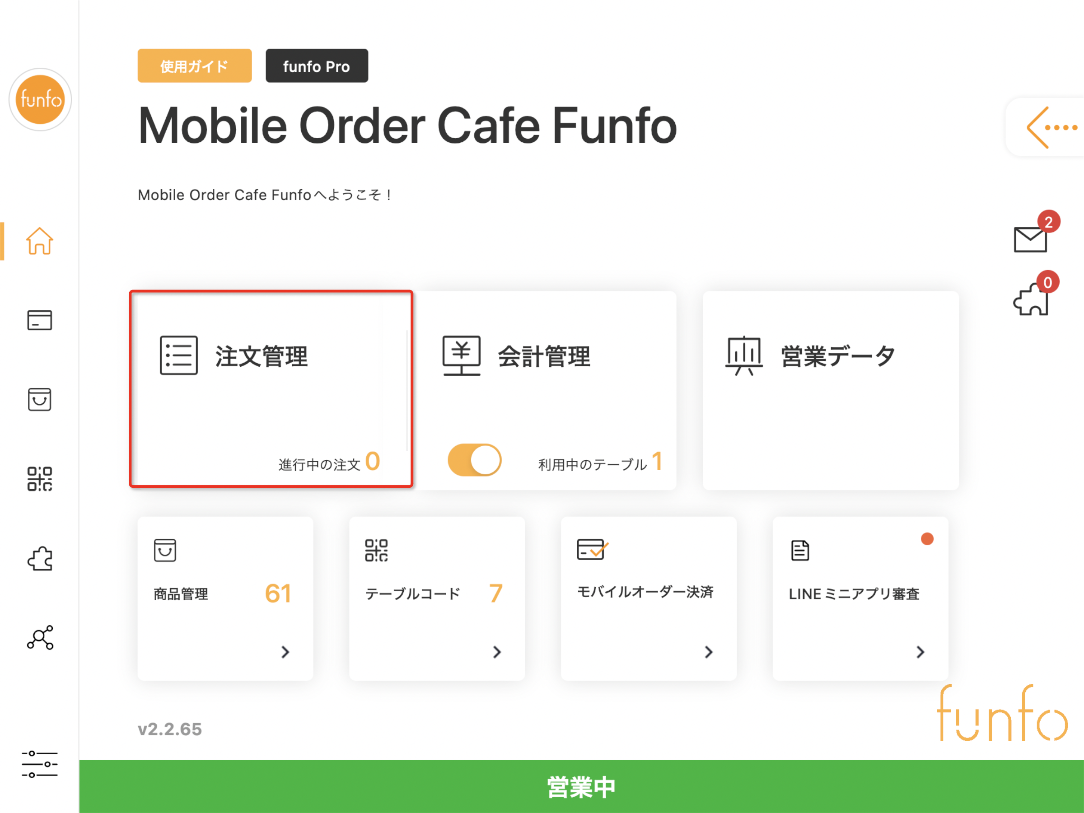Image resolution: width=1084 pixels, height=813 pixels.
Task: Expand the モバイルオーダー決済 card chevron
Action: click(709, 652)
